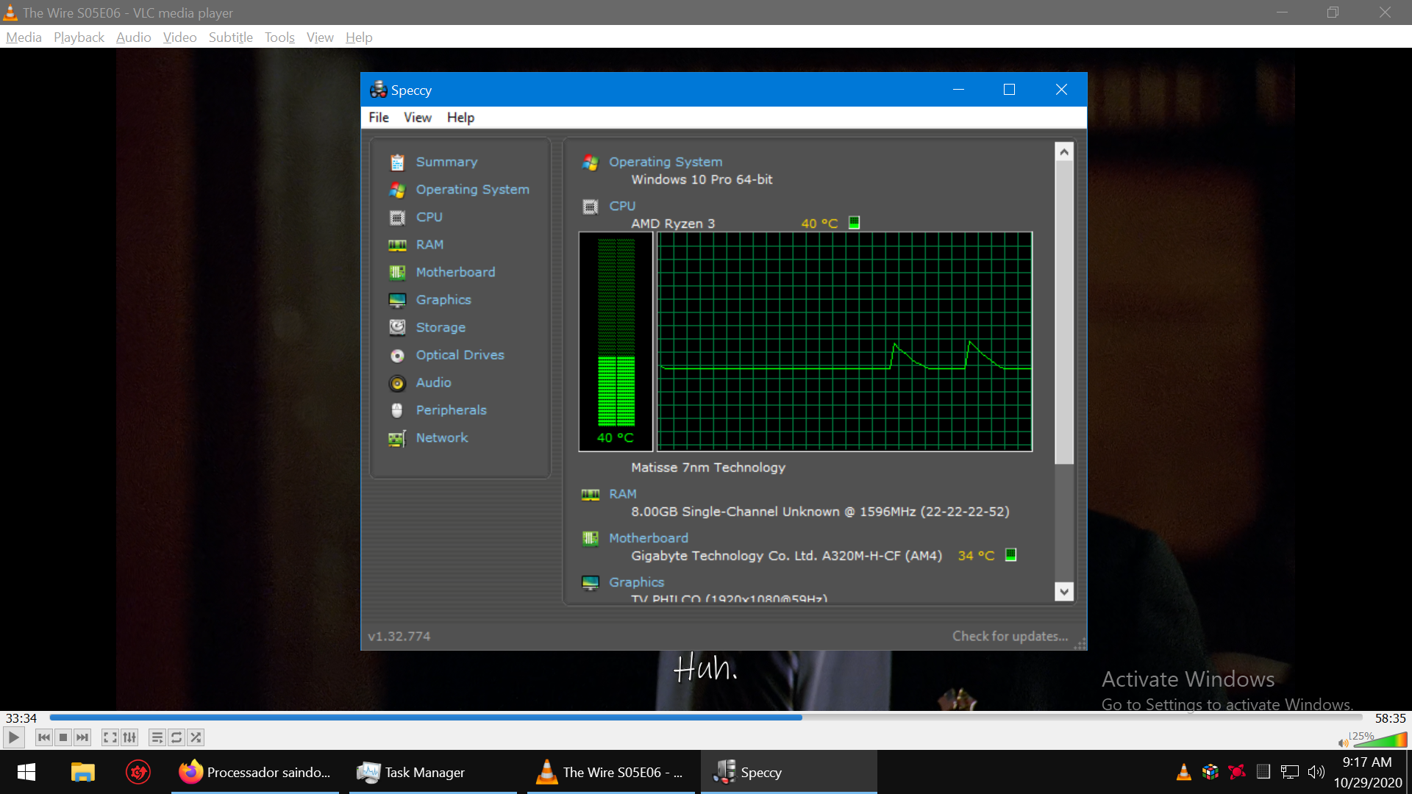1412x794 pixels.
Task: Click VLC next media button
Action: (82, 737)
